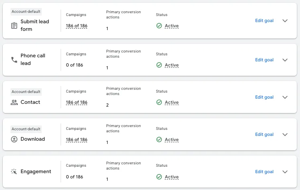Click Active status text in Phone call lead row

[x=171, y=65]
